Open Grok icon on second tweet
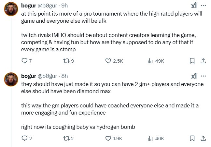This screenshot has width=211, height=147. (x=193, y=76)
